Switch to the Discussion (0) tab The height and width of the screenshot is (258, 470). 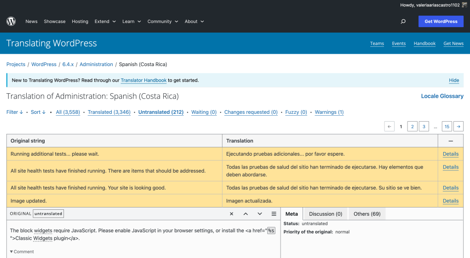325,214
